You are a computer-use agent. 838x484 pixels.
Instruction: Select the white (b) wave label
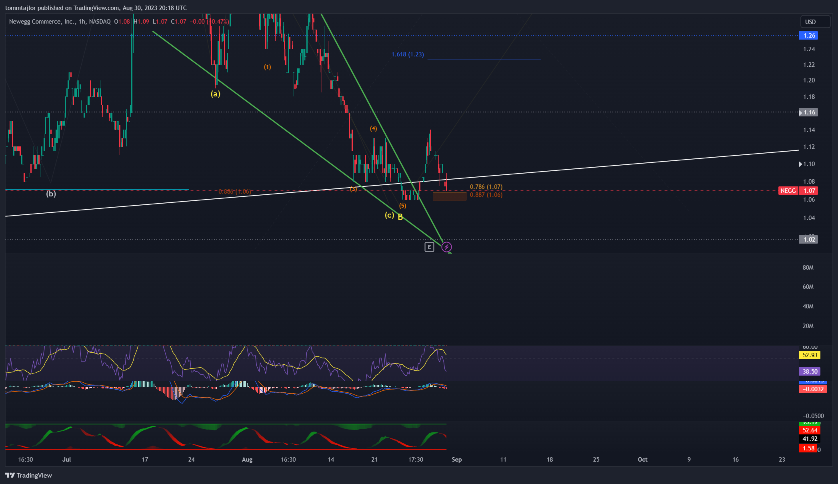[51, 194]
